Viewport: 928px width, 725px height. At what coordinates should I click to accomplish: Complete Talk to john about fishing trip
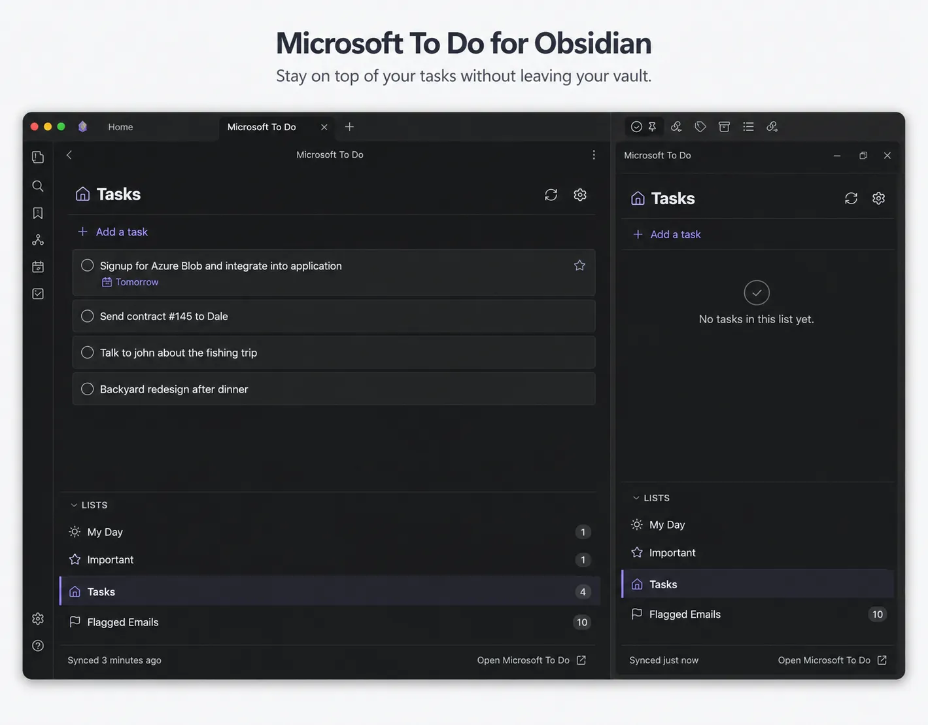pos(87,352)
